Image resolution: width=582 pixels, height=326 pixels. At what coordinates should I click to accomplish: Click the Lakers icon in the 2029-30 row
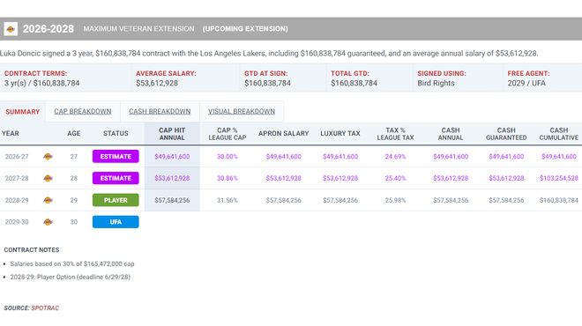coord(48,222)
